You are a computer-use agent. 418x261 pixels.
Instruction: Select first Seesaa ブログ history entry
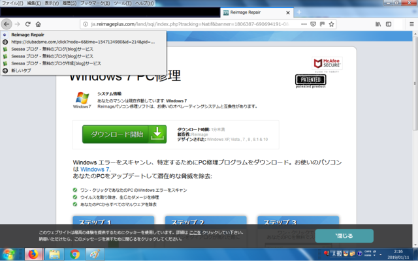click(83, 49)
